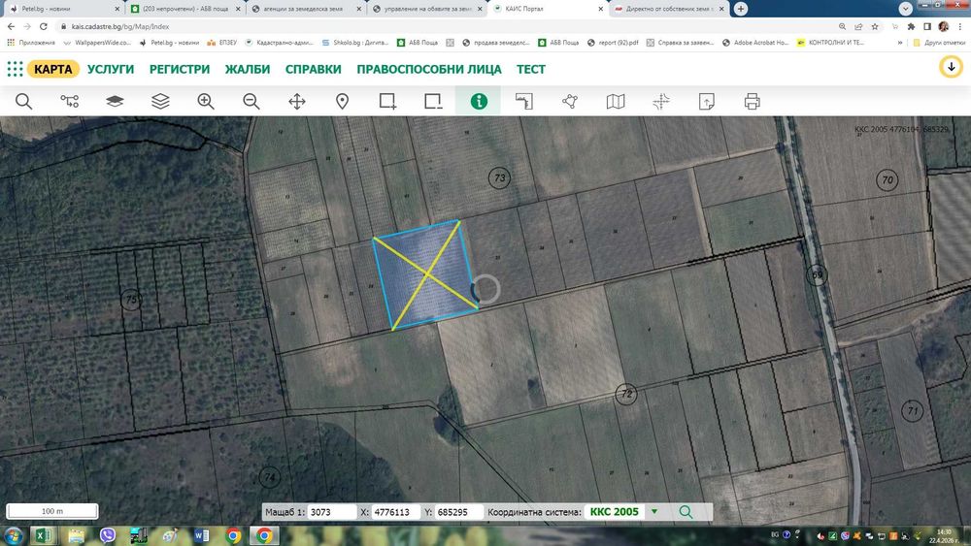Open Chrome extensions puzzle icon
Viewport: 971px width, 546px height.
point(911,26)
